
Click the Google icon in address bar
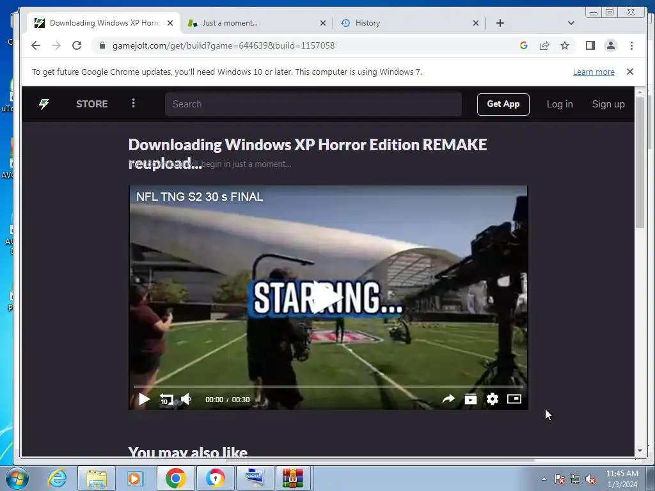523,45
